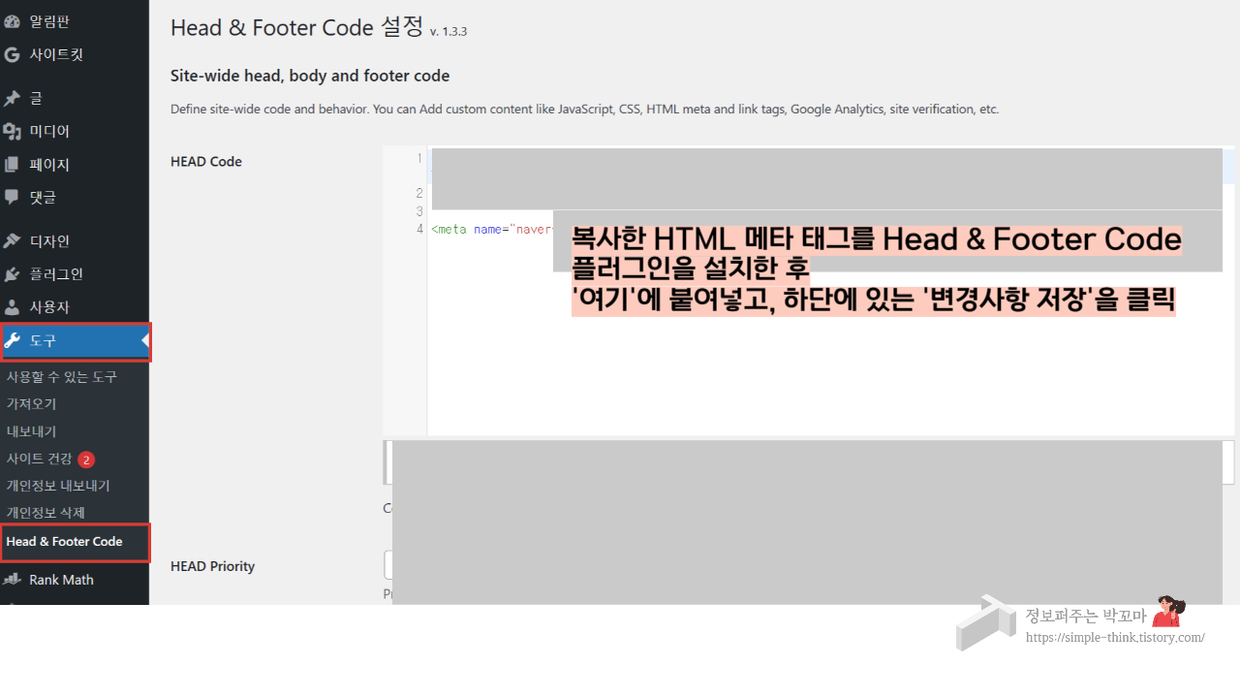Click the Rank Math icon
This screenshot has width=1240, height=698.
(x=12, y=580)
